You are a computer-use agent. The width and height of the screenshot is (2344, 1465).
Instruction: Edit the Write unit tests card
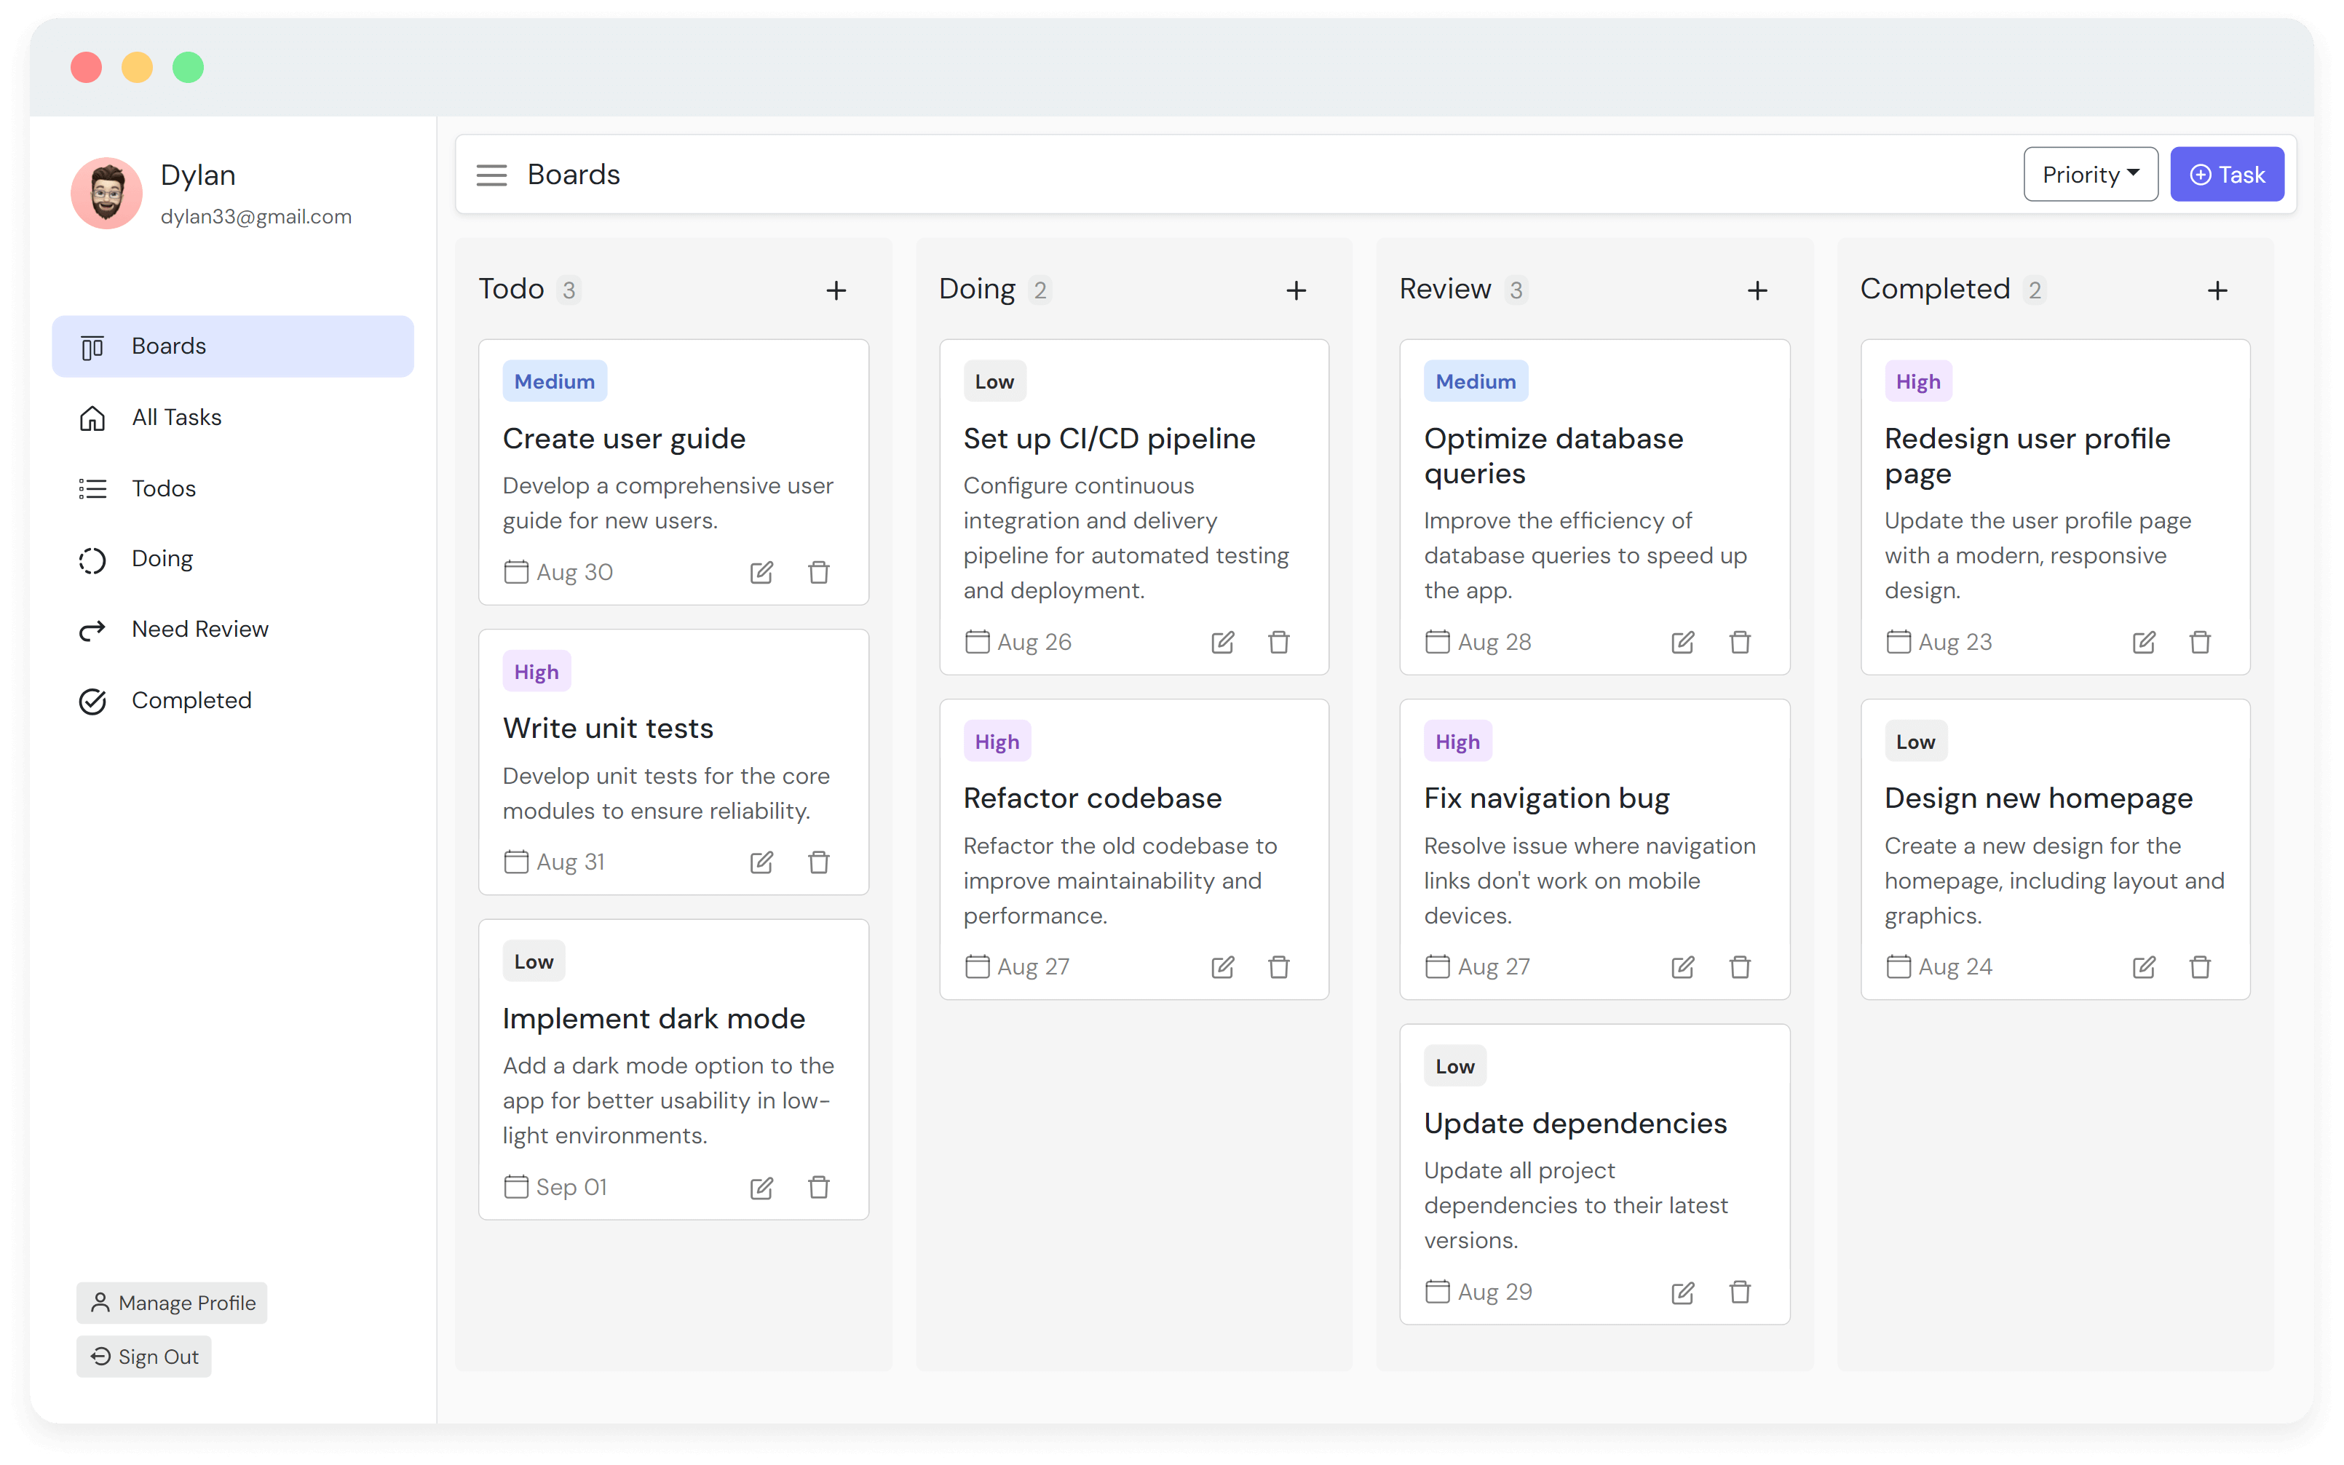tap(761, 862)
